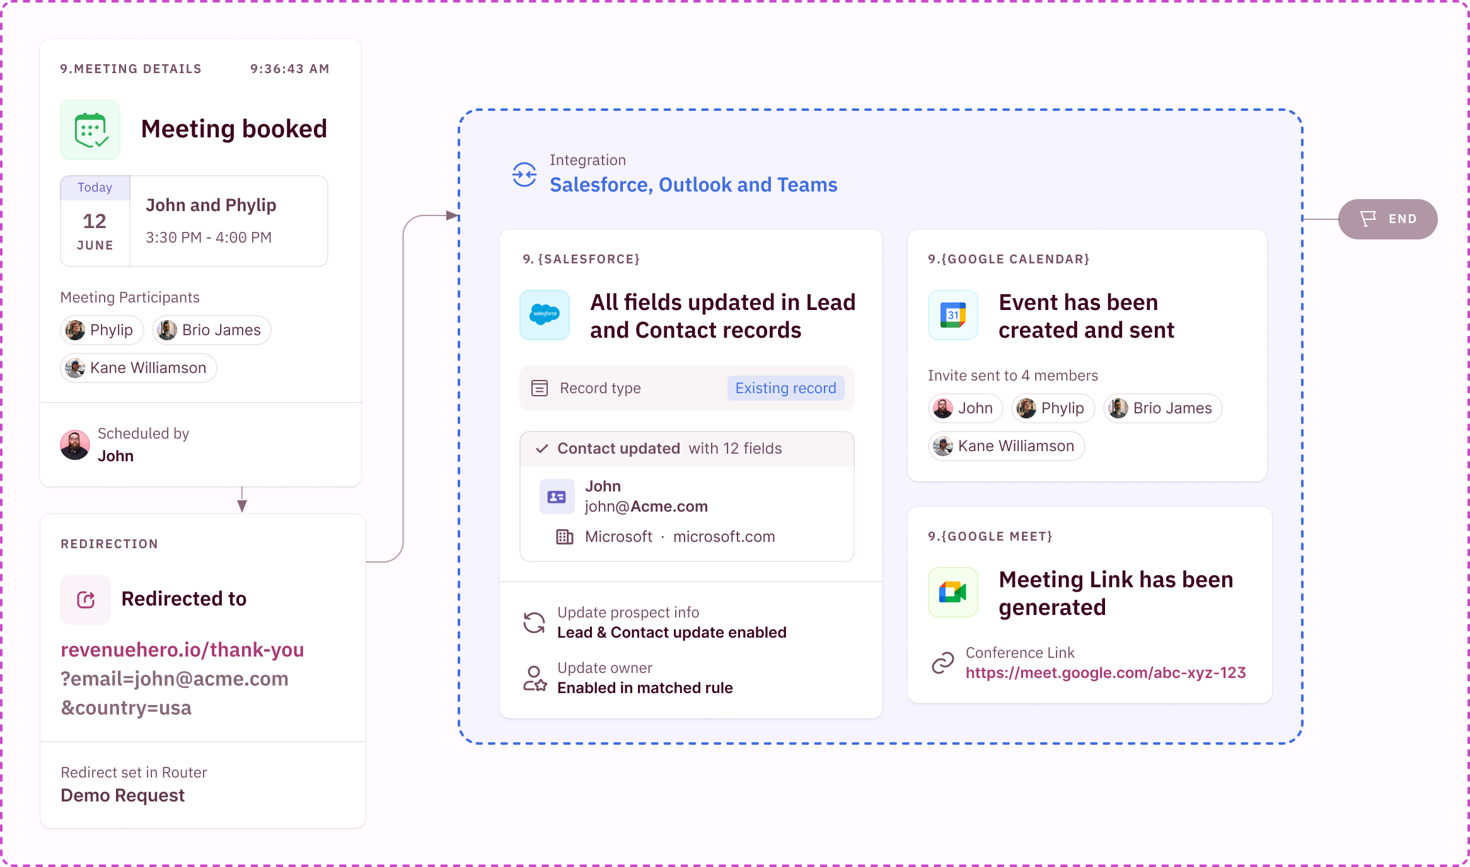Viewport: 1470px width, 867px height.
Task: Select Phylip chip in Google Calendar invitees
Action: click(1053, 408)
